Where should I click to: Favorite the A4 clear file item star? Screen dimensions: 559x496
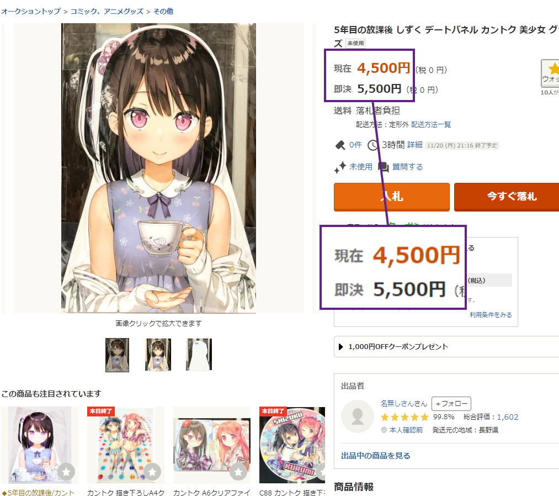coord(152,472)
